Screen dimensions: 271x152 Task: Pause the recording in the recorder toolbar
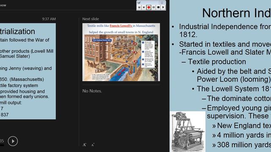click(x=154, y=8)
